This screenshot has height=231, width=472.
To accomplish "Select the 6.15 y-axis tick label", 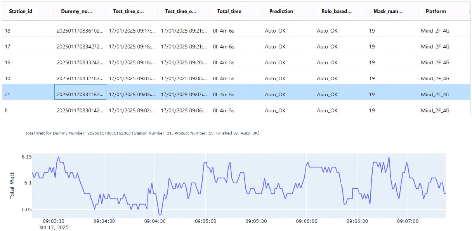I will (x=26, y=157).
